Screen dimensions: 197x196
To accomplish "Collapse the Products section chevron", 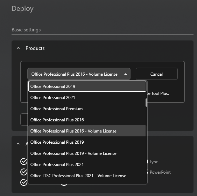I will (x=18, y=48).
